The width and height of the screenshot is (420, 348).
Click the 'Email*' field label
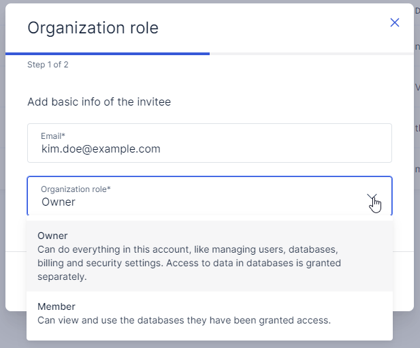point(53,136)
